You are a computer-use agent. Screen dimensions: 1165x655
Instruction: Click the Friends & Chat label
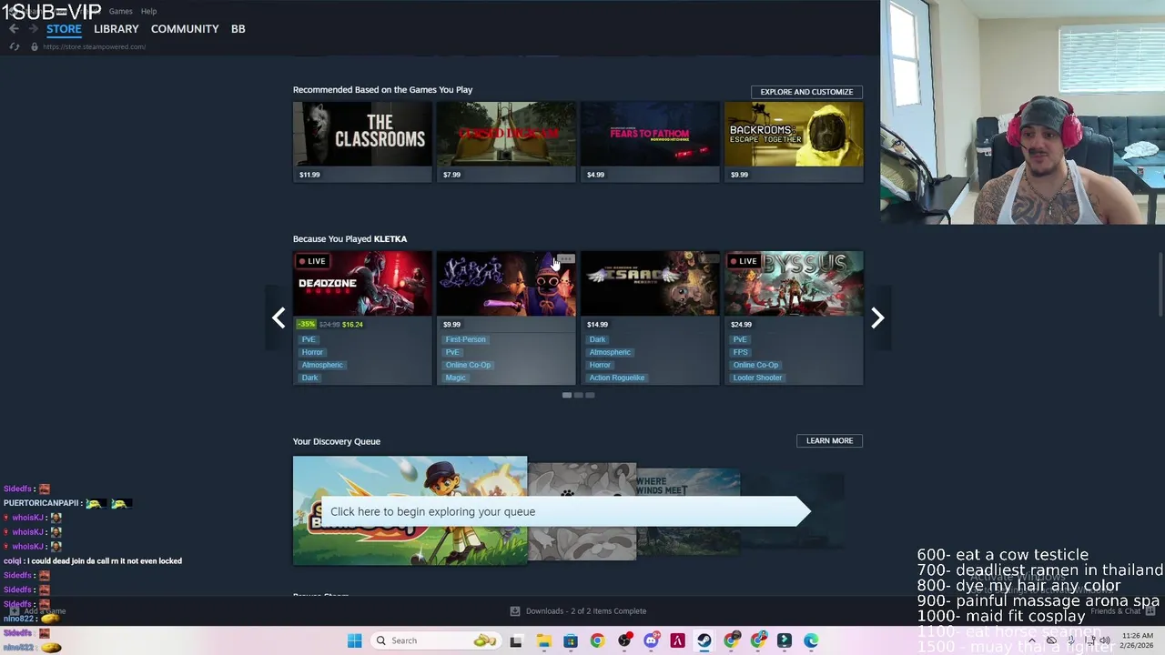[1115, 611]
